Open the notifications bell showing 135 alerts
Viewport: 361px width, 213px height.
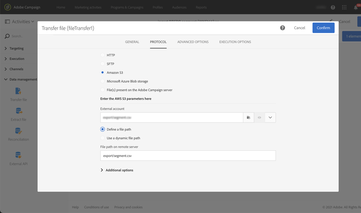click(356, 7)
